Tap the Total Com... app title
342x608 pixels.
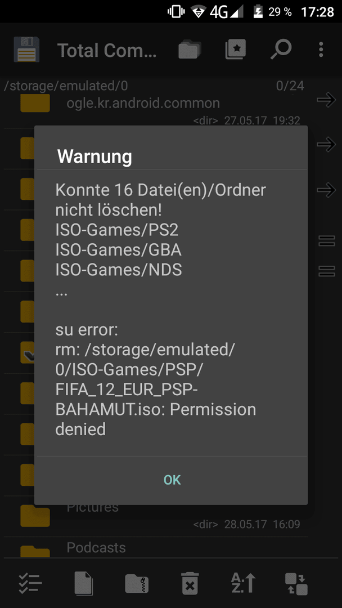pos(107,51)
